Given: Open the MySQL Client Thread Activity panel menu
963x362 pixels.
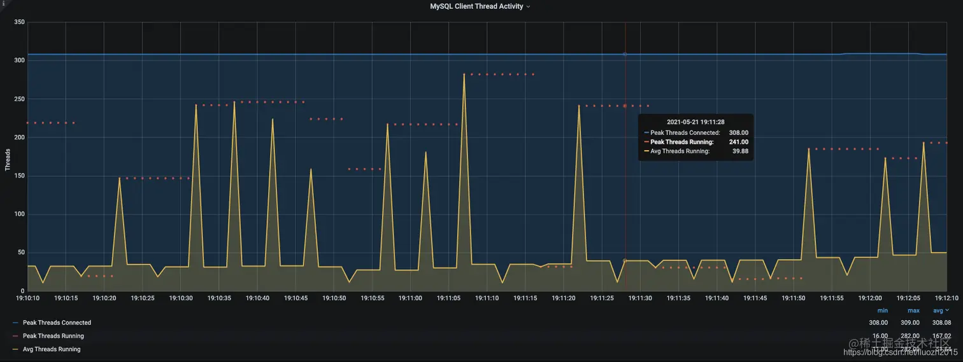Looking at the screenshot, I should pos(480,6).
